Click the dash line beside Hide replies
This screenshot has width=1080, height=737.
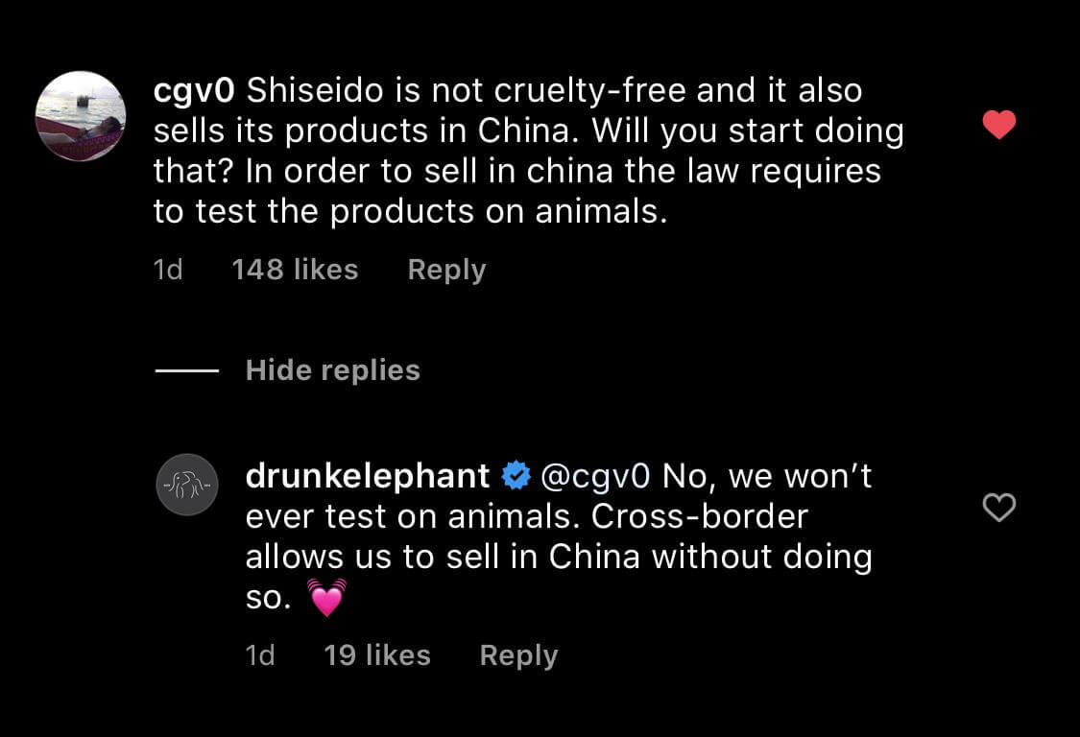click(186, 371)
